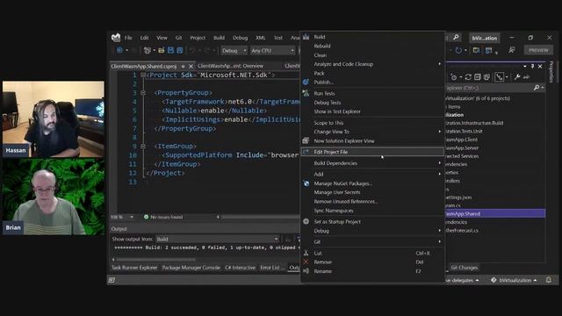Open the Project menu

[198, 38]
